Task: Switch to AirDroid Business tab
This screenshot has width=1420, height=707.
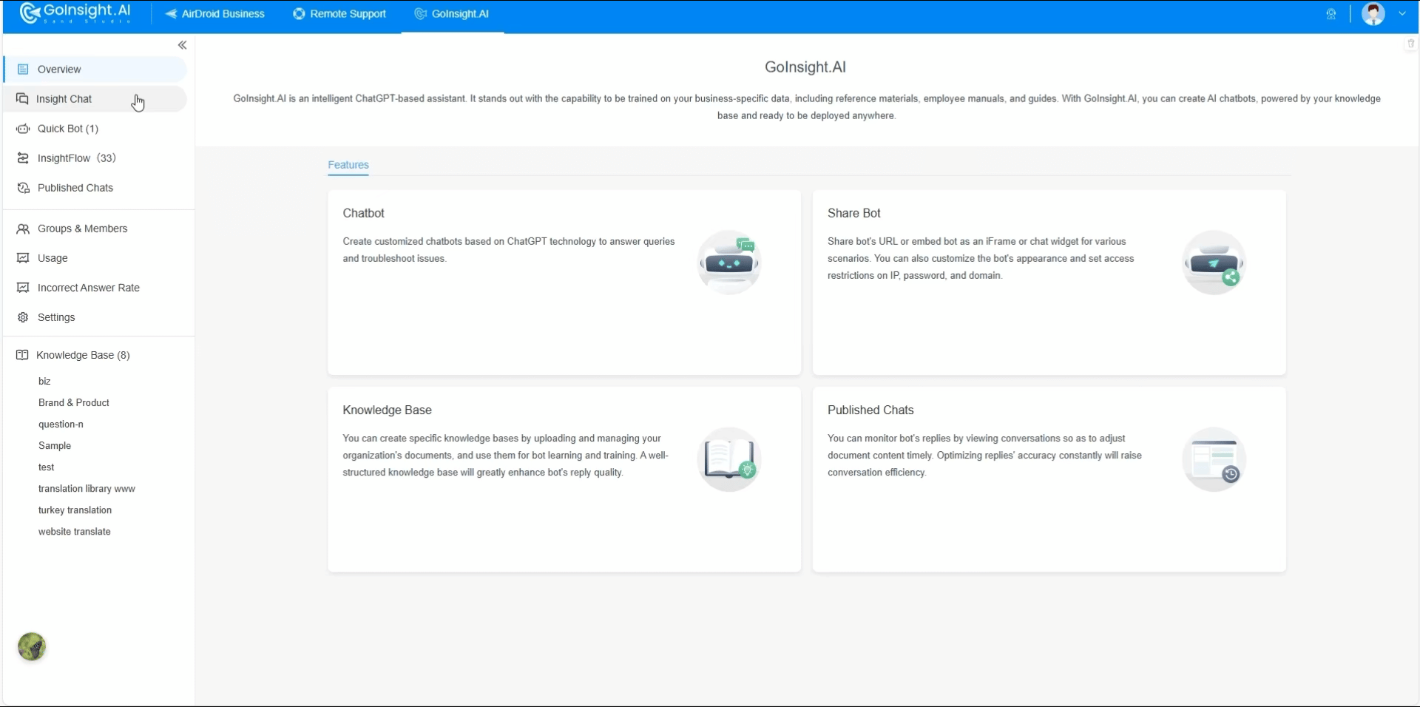Action: point(214,14)
